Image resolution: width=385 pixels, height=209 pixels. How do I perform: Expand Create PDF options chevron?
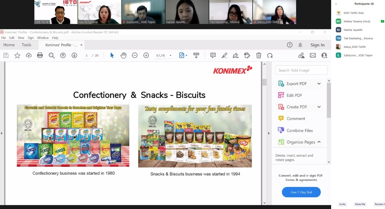pos(319,107)
